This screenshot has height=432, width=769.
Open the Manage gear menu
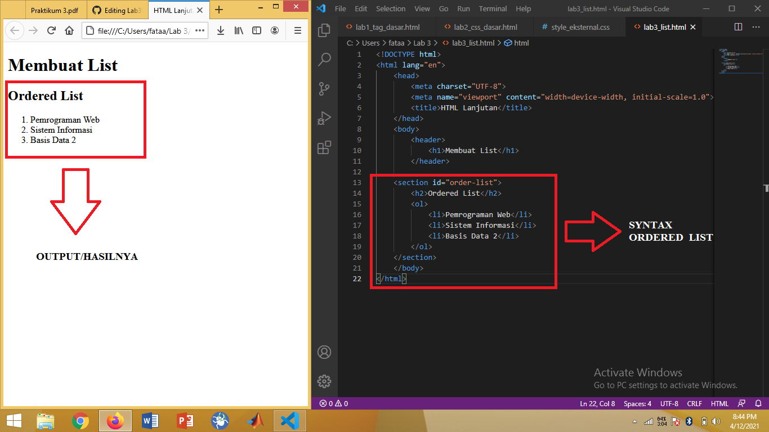tap(324, 381)
